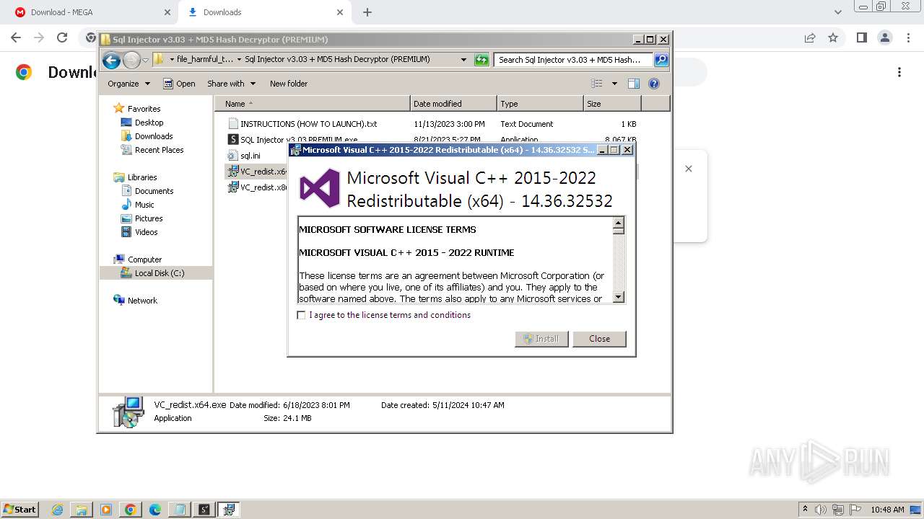Click the Explorer back navigation arrow
Image resolution: width=924 pixels, height=519 pixels.
click(x=111, y=60)
